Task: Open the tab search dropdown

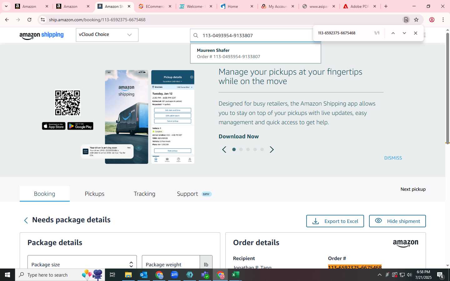Action: point(6,6)
